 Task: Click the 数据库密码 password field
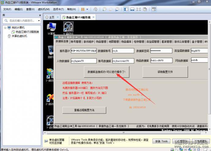pyautogui.click(x=161, y=51)
